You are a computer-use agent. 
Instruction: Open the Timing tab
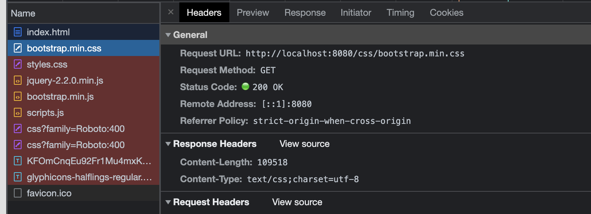coord(400,13)
